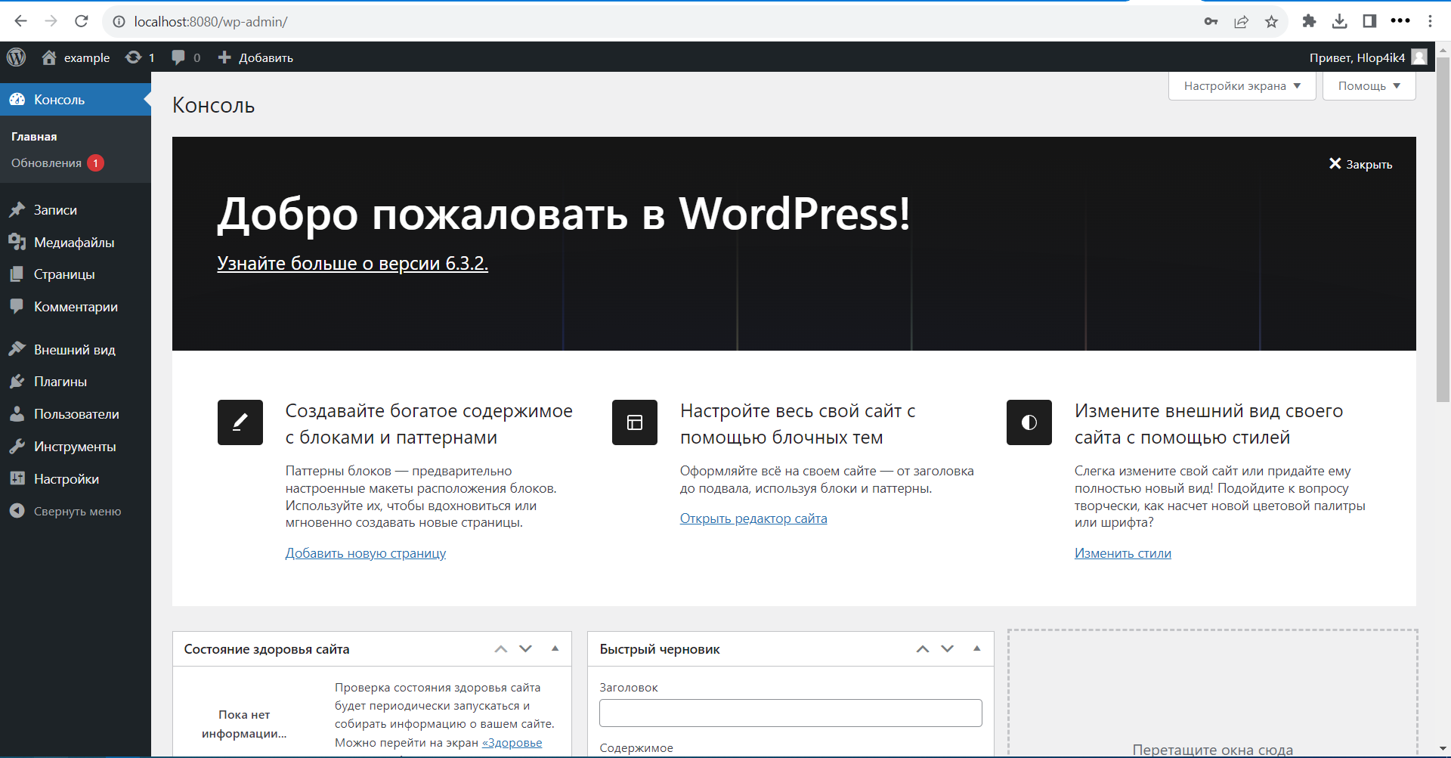Click the WordPress logo in admin bar
This screenshot has height=758, width=1451.
17,57
